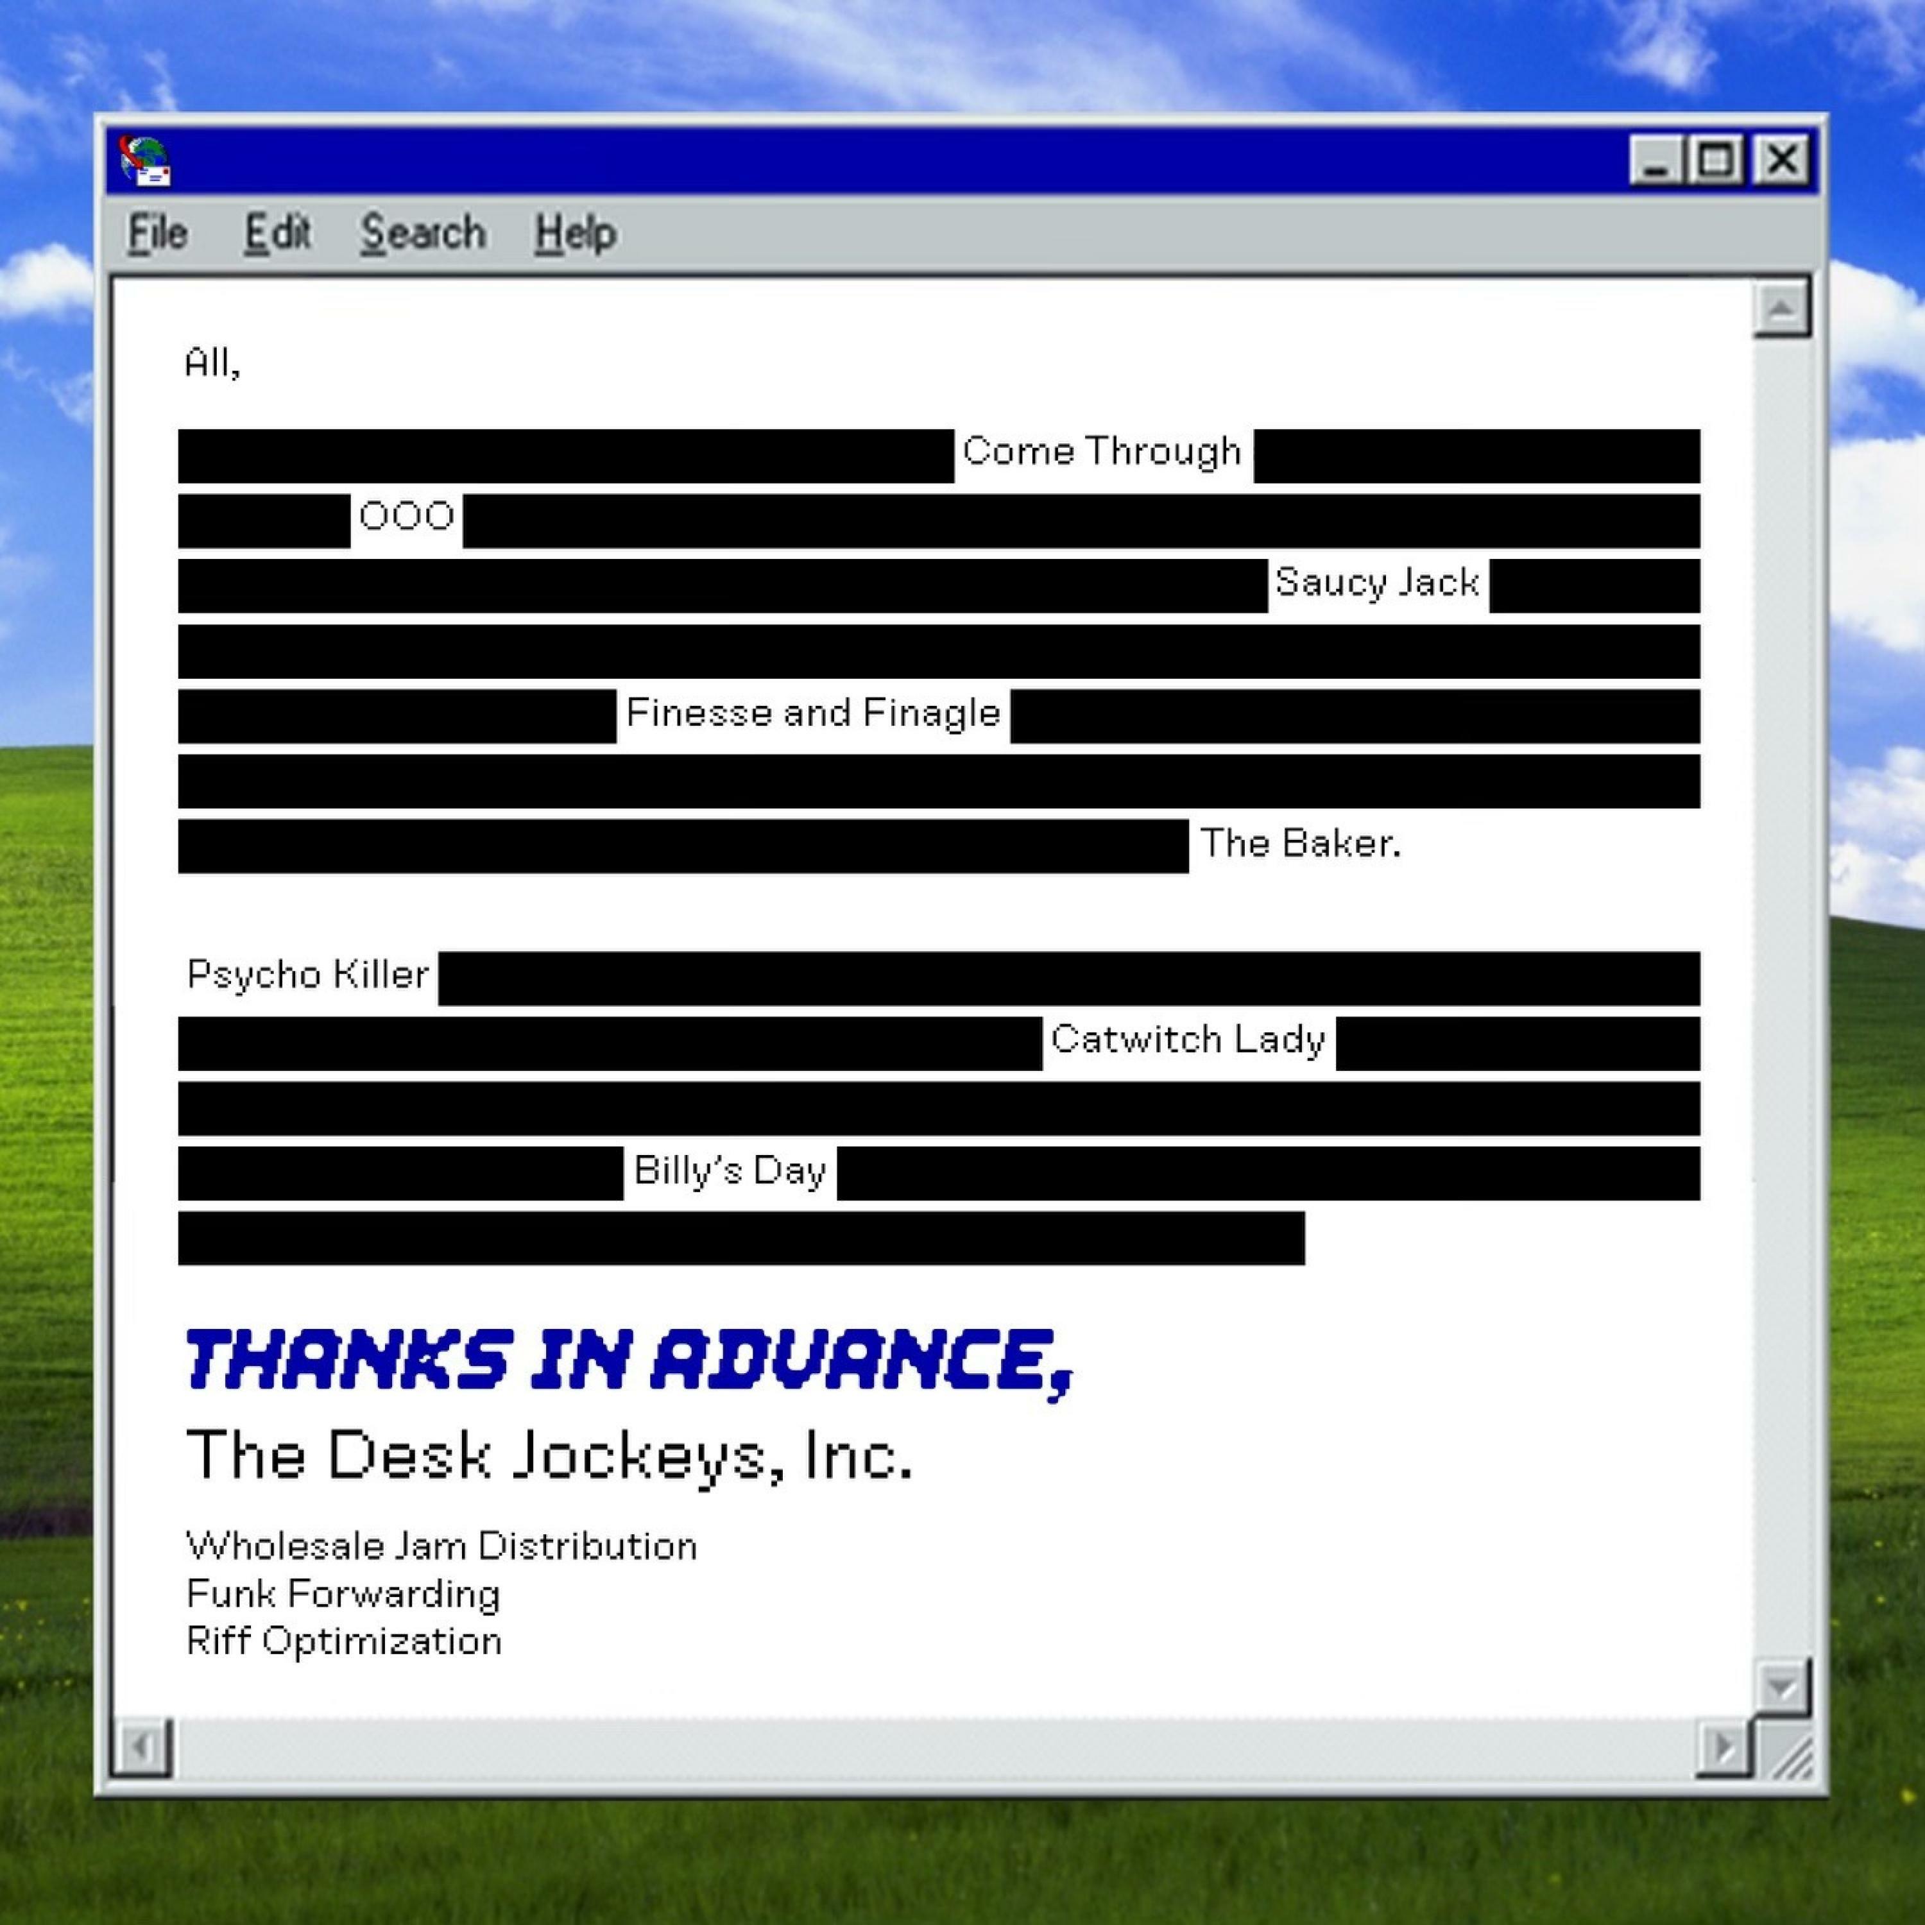Click the 'Wholesale Jam Distribution' line
The height and width of the screenshot is (1925, 1925).
[x=441, y=1545]
